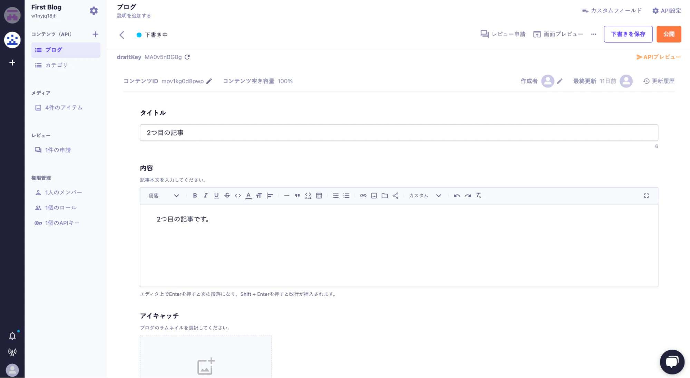Screen dimensions: 690x378
Task: Insert a table into the content
Action: click(x=319, y=196)
